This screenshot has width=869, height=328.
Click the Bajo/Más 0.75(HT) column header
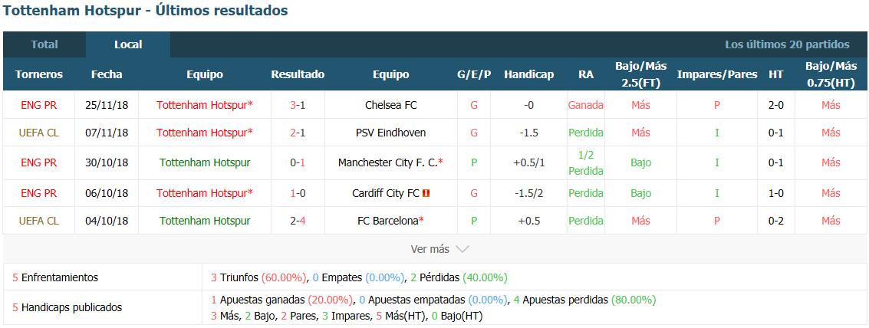(831, 74)
